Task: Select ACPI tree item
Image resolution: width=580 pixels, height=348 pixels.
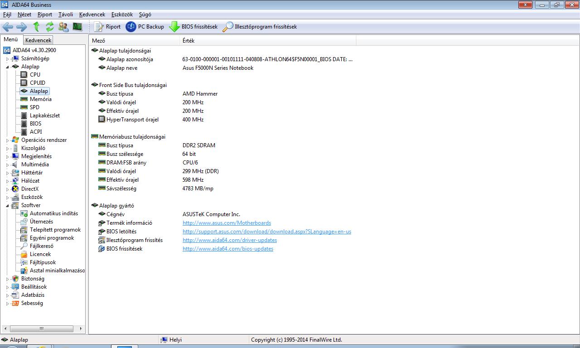Action: point(36,132)
